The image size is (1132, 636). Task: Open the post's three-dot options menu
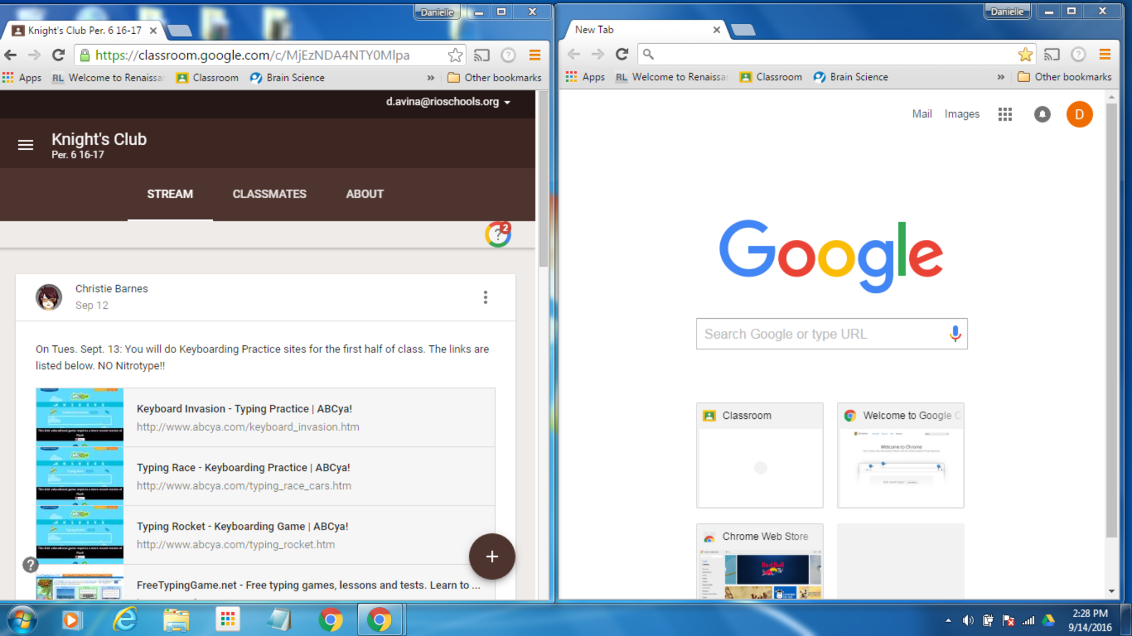tap(485, 297)
